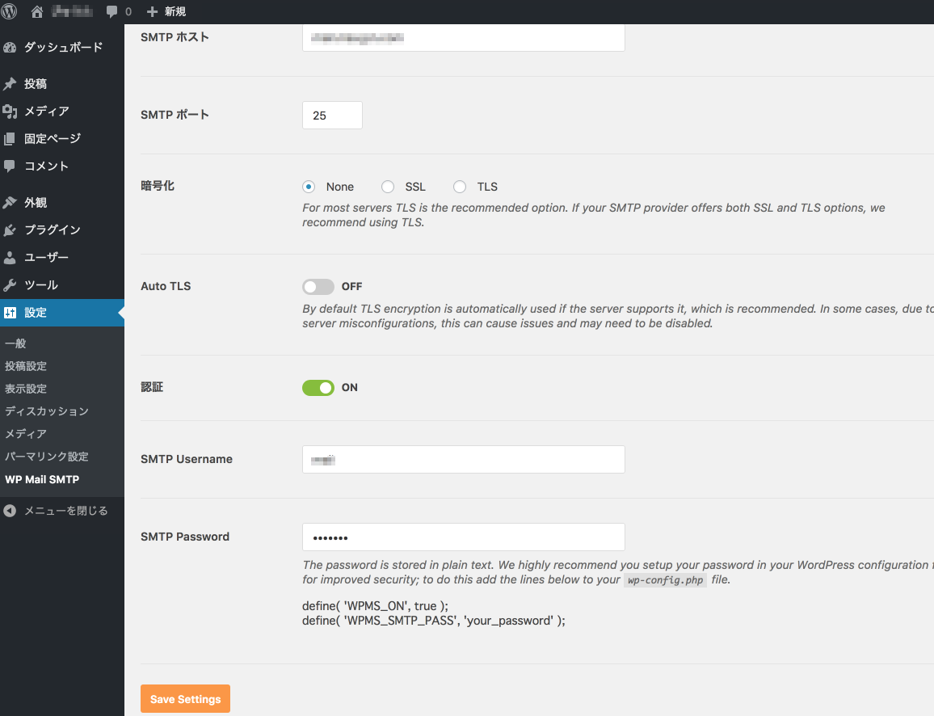Click the プラグイン plug icon

point(10,230)
